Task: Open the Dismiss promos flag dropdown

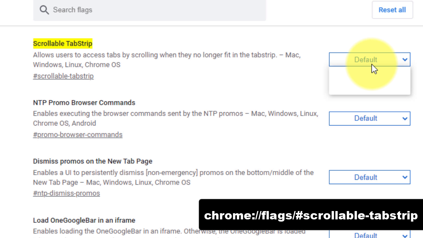Action: [369, 177]
